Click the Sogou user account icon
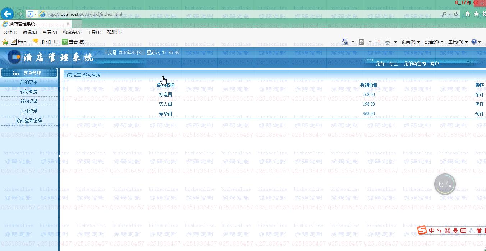The width and height of the screenshot is (486, 251). (472, 231)
